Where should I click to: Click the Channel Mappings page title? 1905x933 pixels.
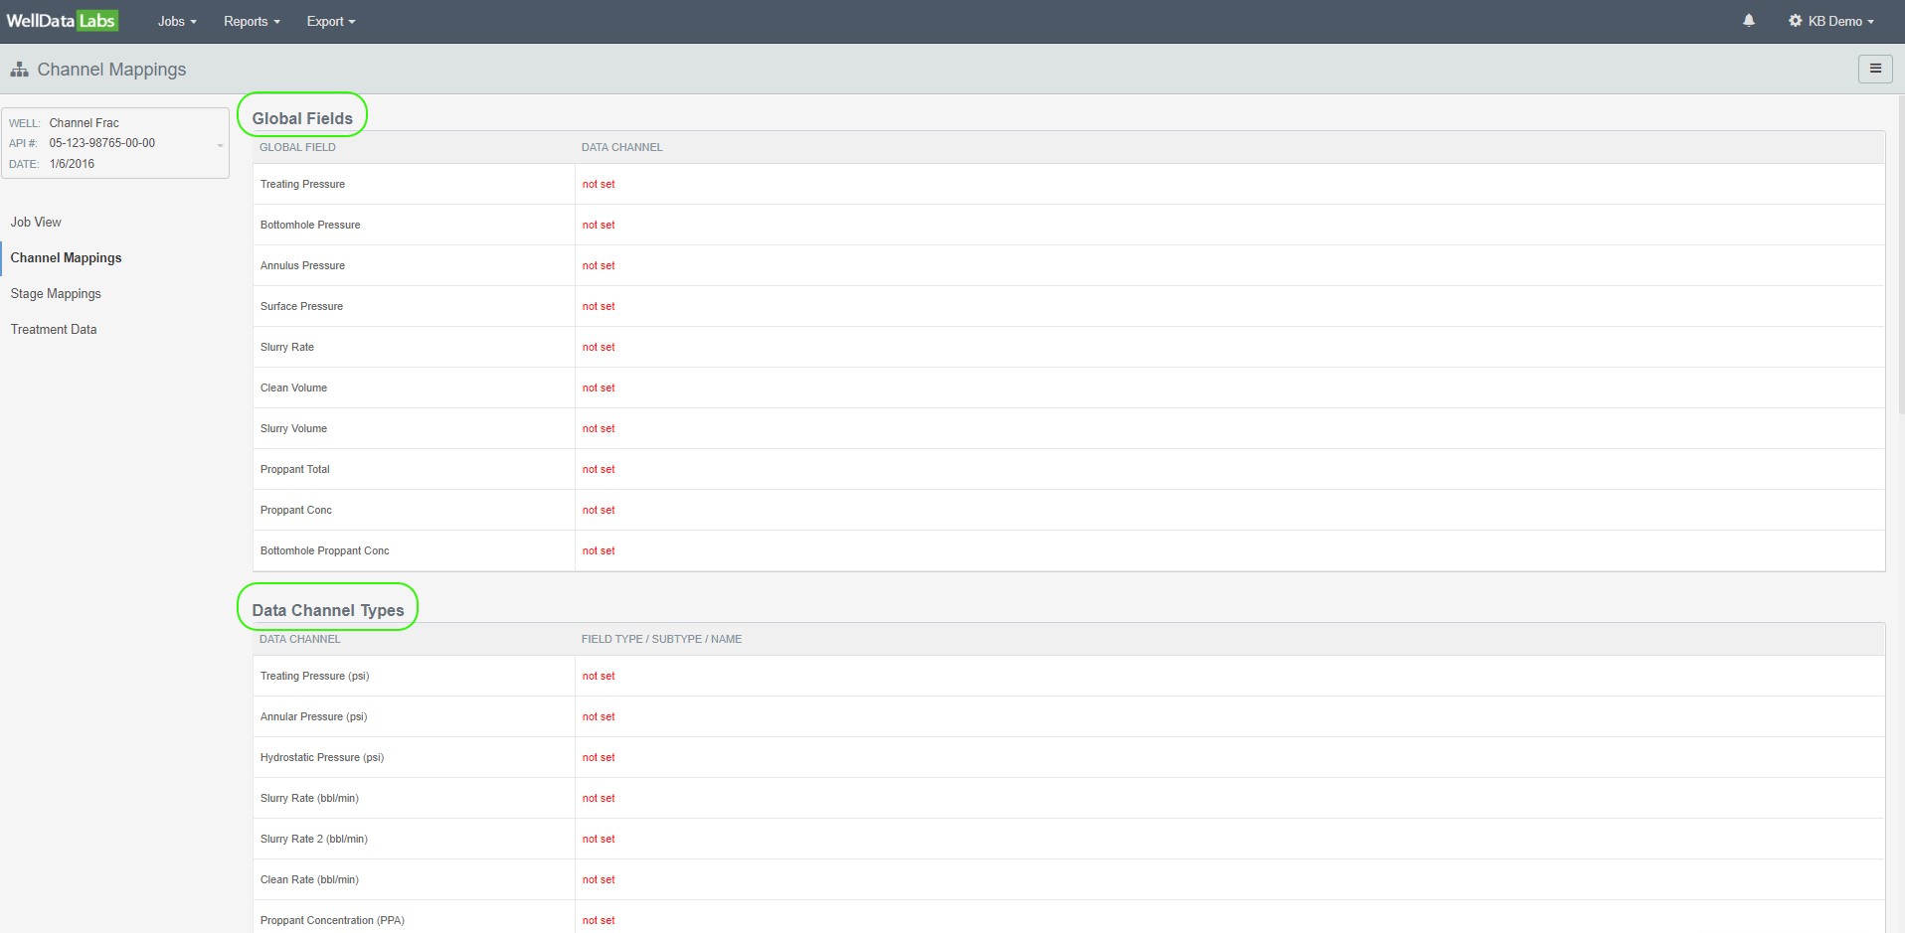pos(111,70)
